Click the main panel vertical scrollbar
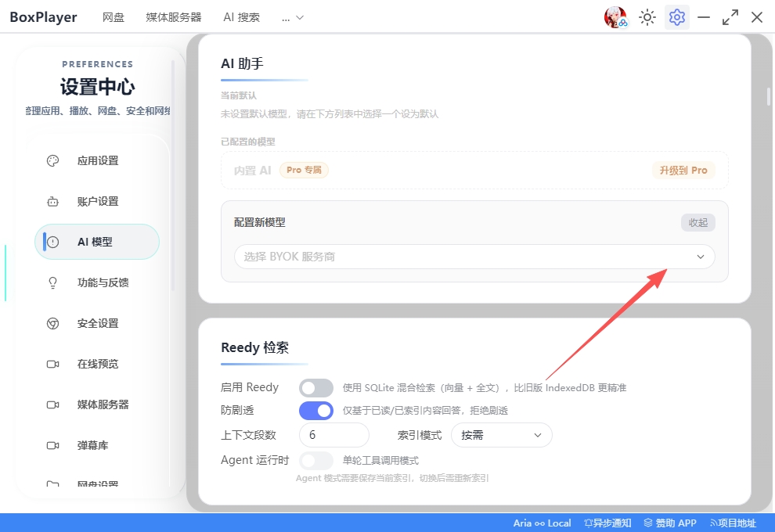Viewport: 775px width, 532px height. click(x=769, y=96)
